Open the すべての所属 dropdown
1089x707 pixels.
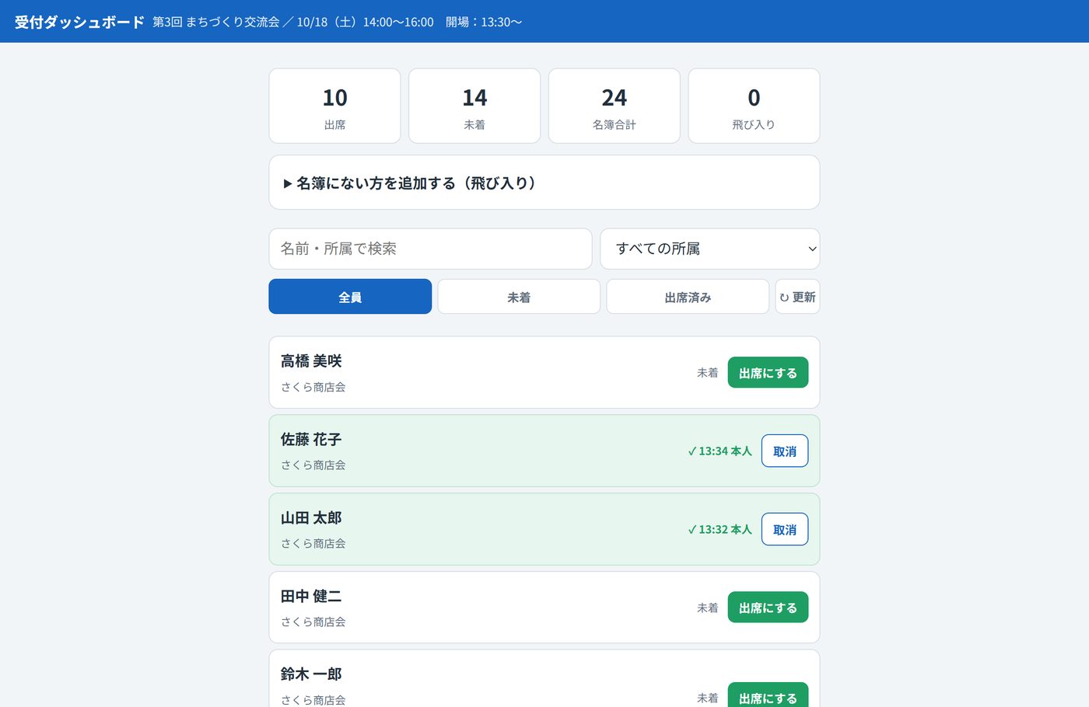pyautogui.click(x=709, y=249)
